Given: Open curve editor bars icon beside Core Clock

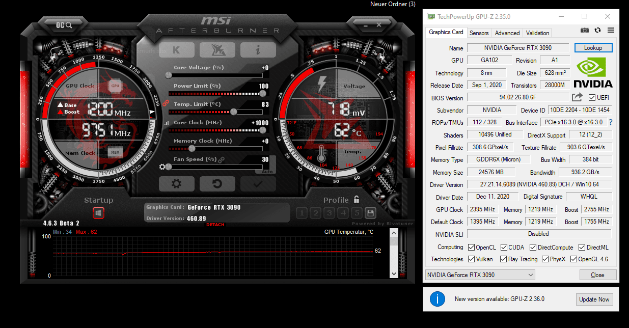Looking at the screenshot, I should (x=166, y=123).
